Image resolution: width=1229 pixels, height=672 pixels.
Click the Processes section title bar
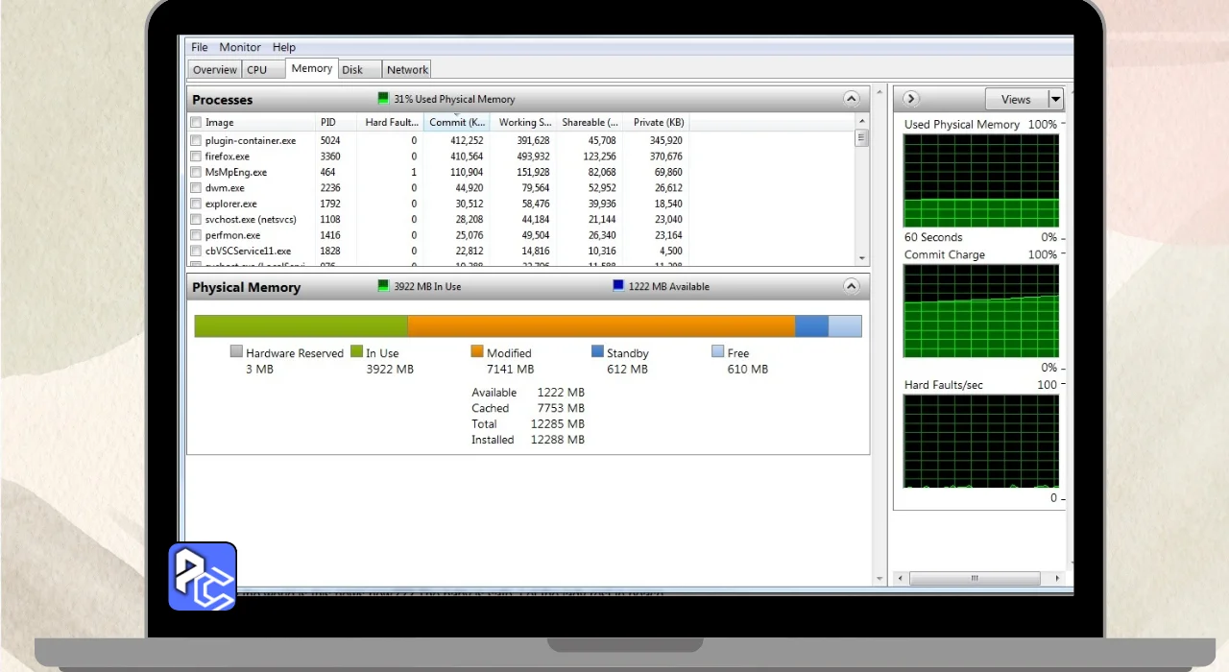[x=528, y=99]
